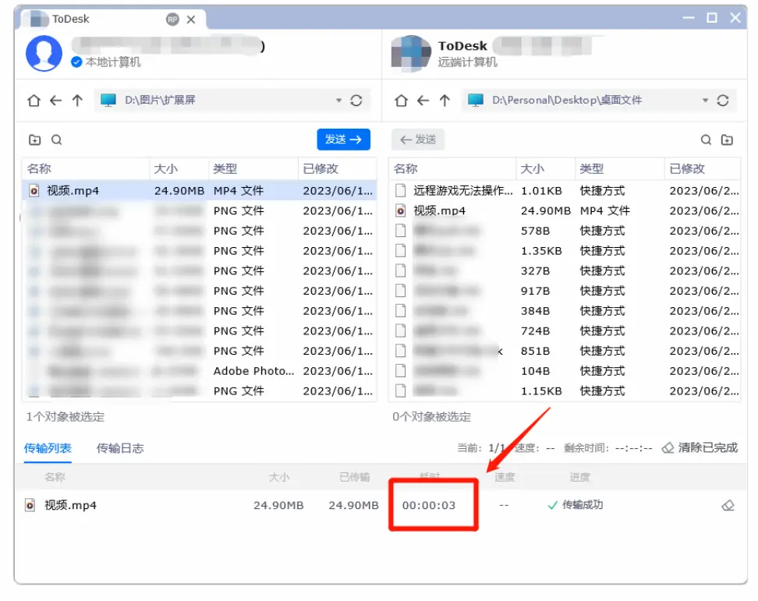Open the local path dropdown arrow
This screenshot has height=601, width=758.
pyautogui.click(x=338, y=100)
